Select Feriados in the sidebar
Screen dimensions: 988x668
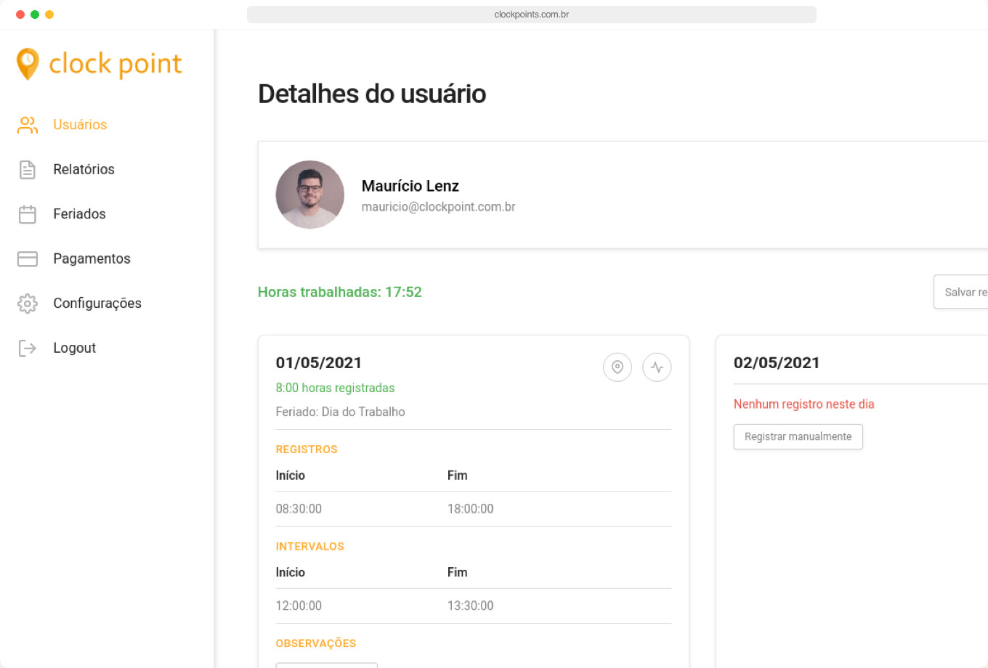(x=79, y=214)
